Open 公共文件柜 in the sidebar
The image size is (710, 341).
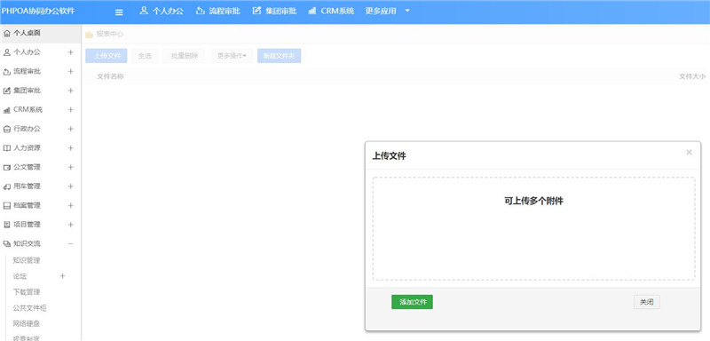point(29,308)
